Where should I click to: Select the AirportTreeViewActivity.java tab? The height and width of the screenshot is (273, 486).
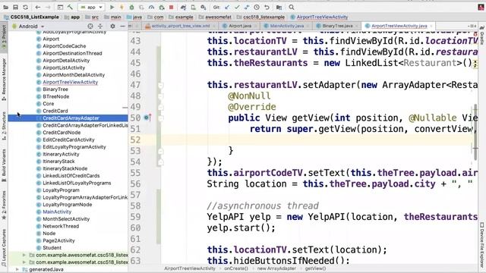pos(399,26)
